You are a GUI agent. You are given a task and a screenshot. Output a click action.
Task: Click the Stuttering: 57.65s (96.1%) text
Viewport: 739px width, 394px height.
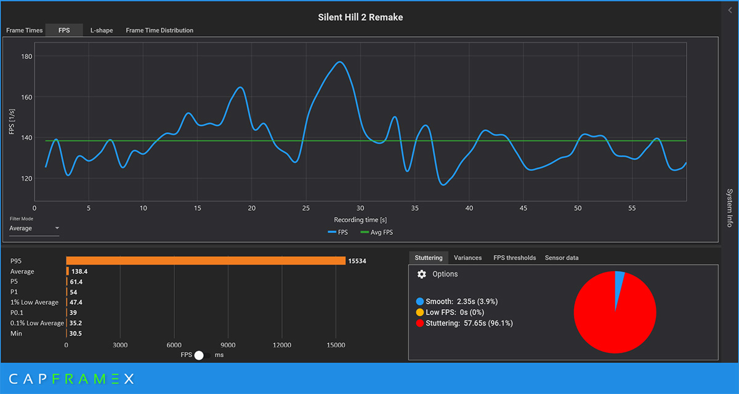pyautogui.click(x=469, y=323)
